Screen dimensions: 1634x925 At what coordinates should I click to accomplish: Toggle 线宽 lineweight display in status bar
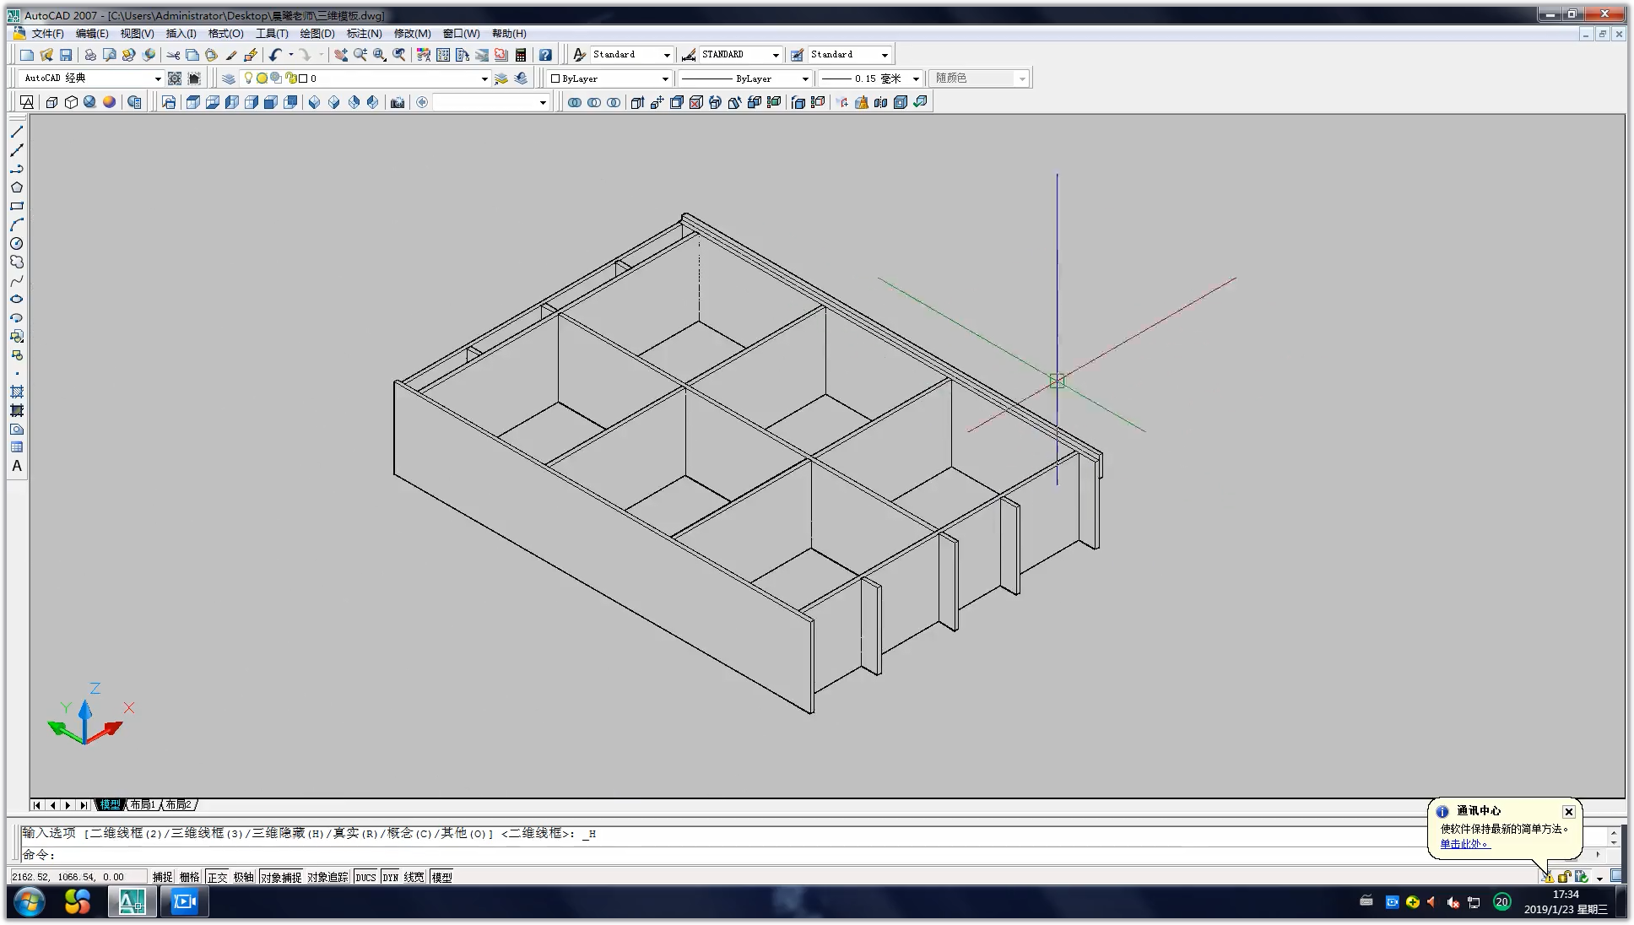click(414, 877)
